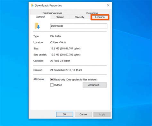Open Advanced attributes dialog
This screenshot has width=152, height=126.
tap(95, 85)
